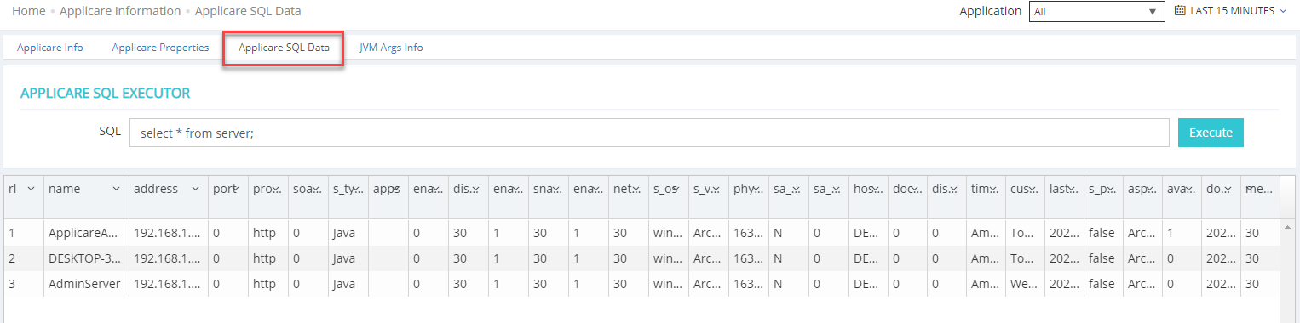Select the DESKTOP-3... row name cell
The height and width of the screenshot is (323, 1300).
tap(85, 258)
